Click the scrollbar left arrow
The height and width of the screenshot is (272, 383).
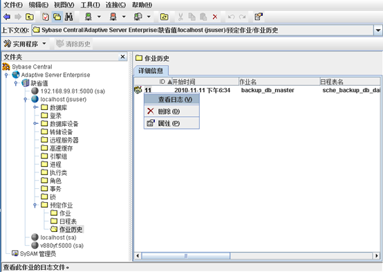point(138,256)
